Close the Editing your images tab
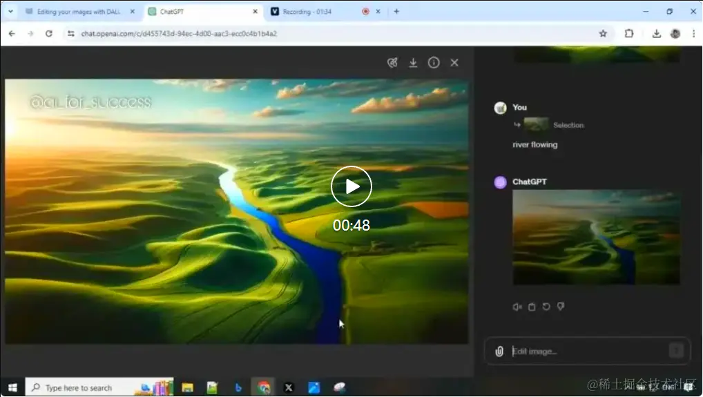The image size is (703, 397). click(133, 12)
